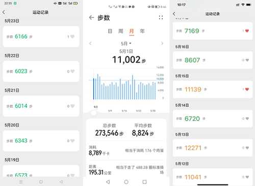Tap the triangle back key under the steps panel

tap(108, 182)
